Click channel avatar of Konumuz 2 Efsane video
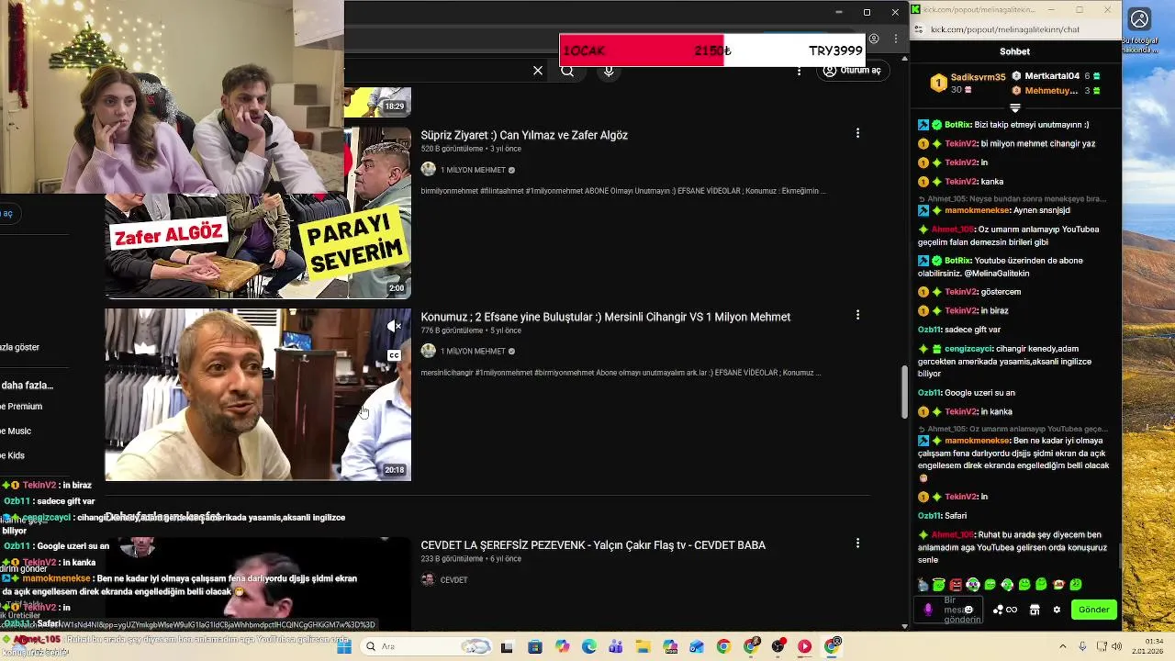This screenshot has height=661, width=1175. [428, 351]
